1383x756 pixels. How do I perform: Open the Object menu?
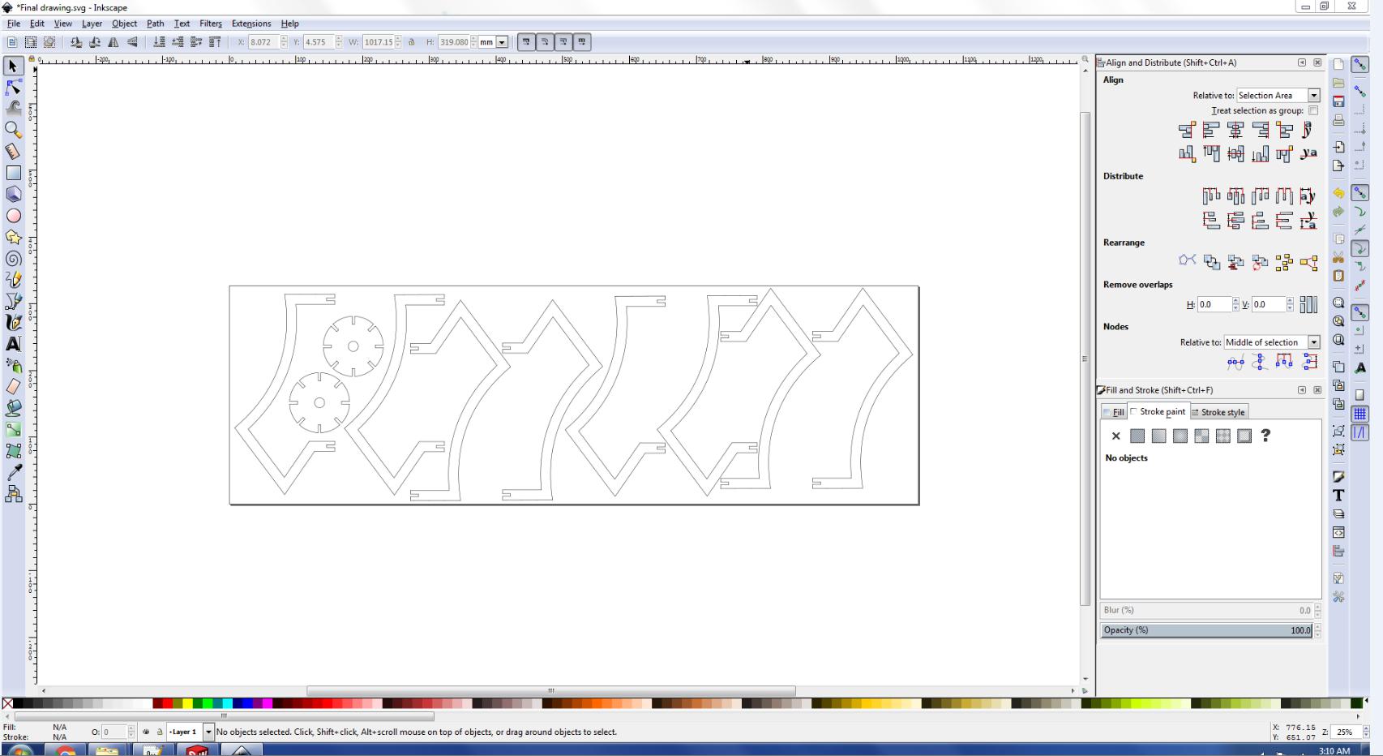(124, 24)
